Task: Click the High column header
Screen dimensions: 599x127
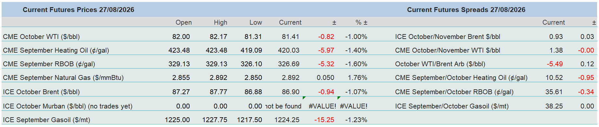Action: coord(220,22)
